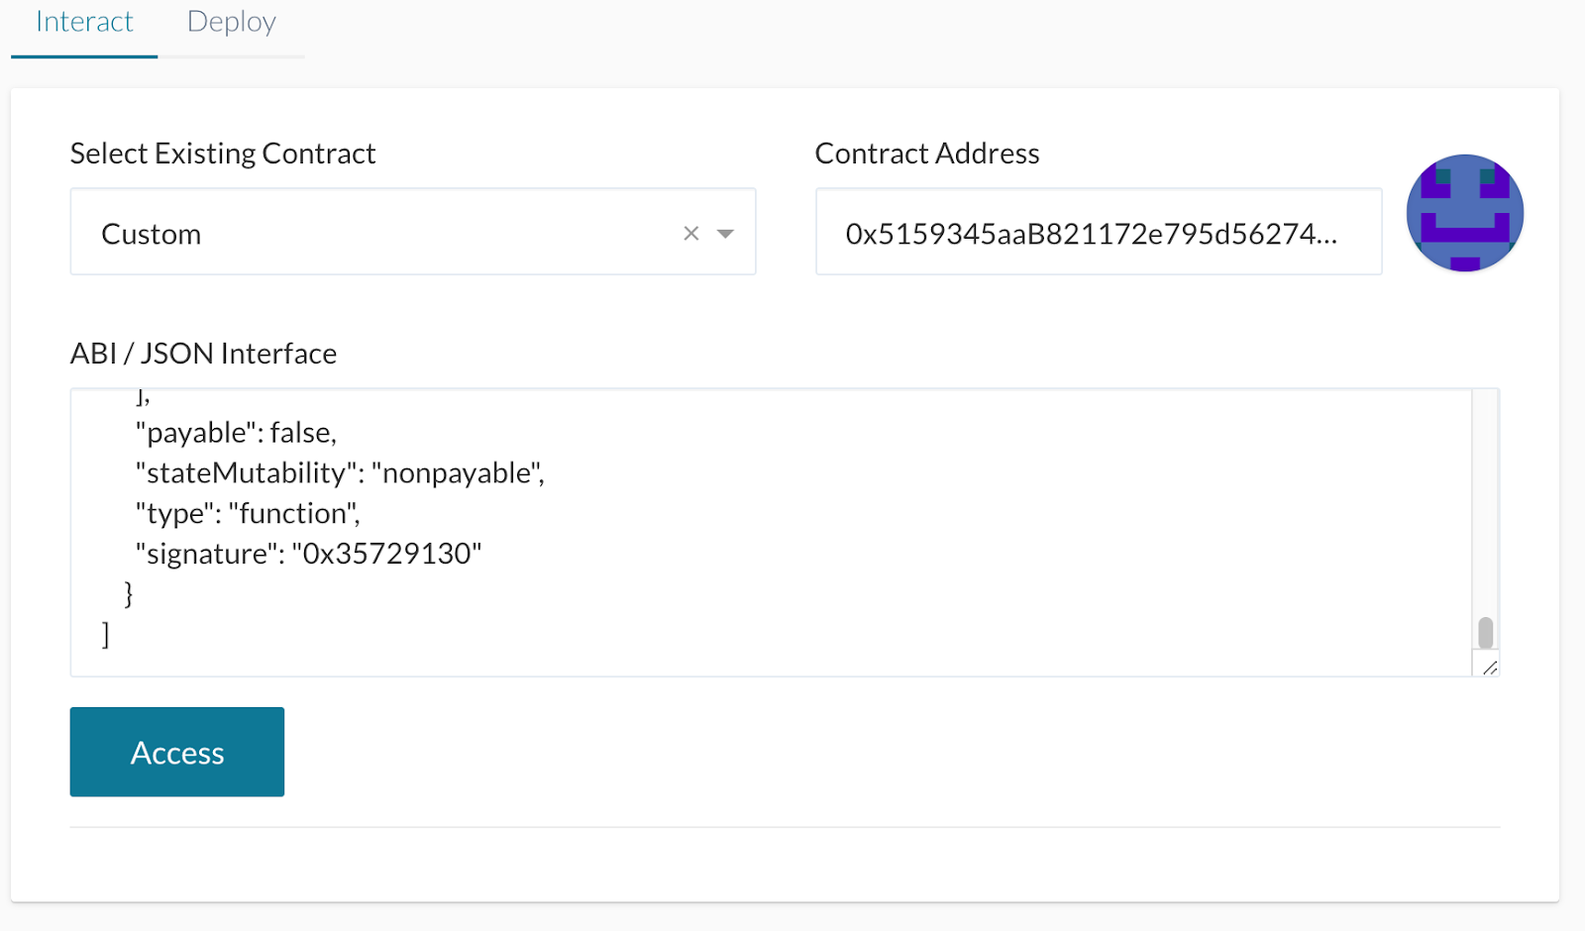Screen dimensions: 1585x931
Task: Click the ABI / JSON Interface label
Action: click(203, 354)
